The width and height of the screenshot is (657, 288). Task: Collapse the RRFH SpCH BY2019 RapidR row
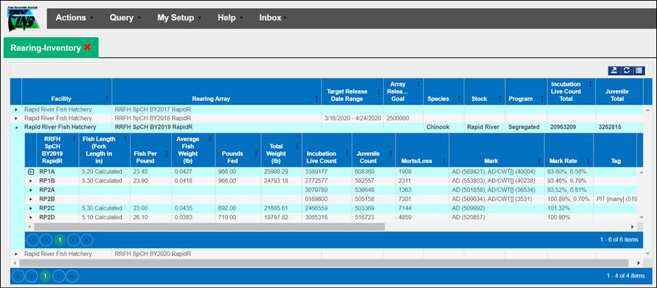coord(16,127)
